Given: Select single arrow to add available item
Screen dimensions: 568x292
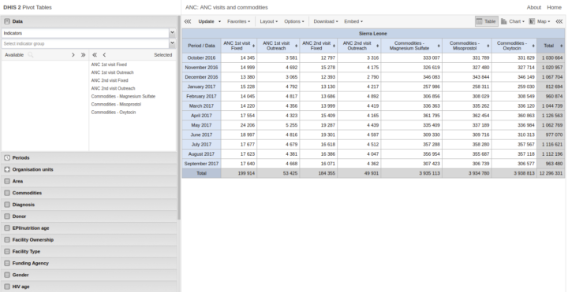Looking at the screenshot, I should click(73, 55).
